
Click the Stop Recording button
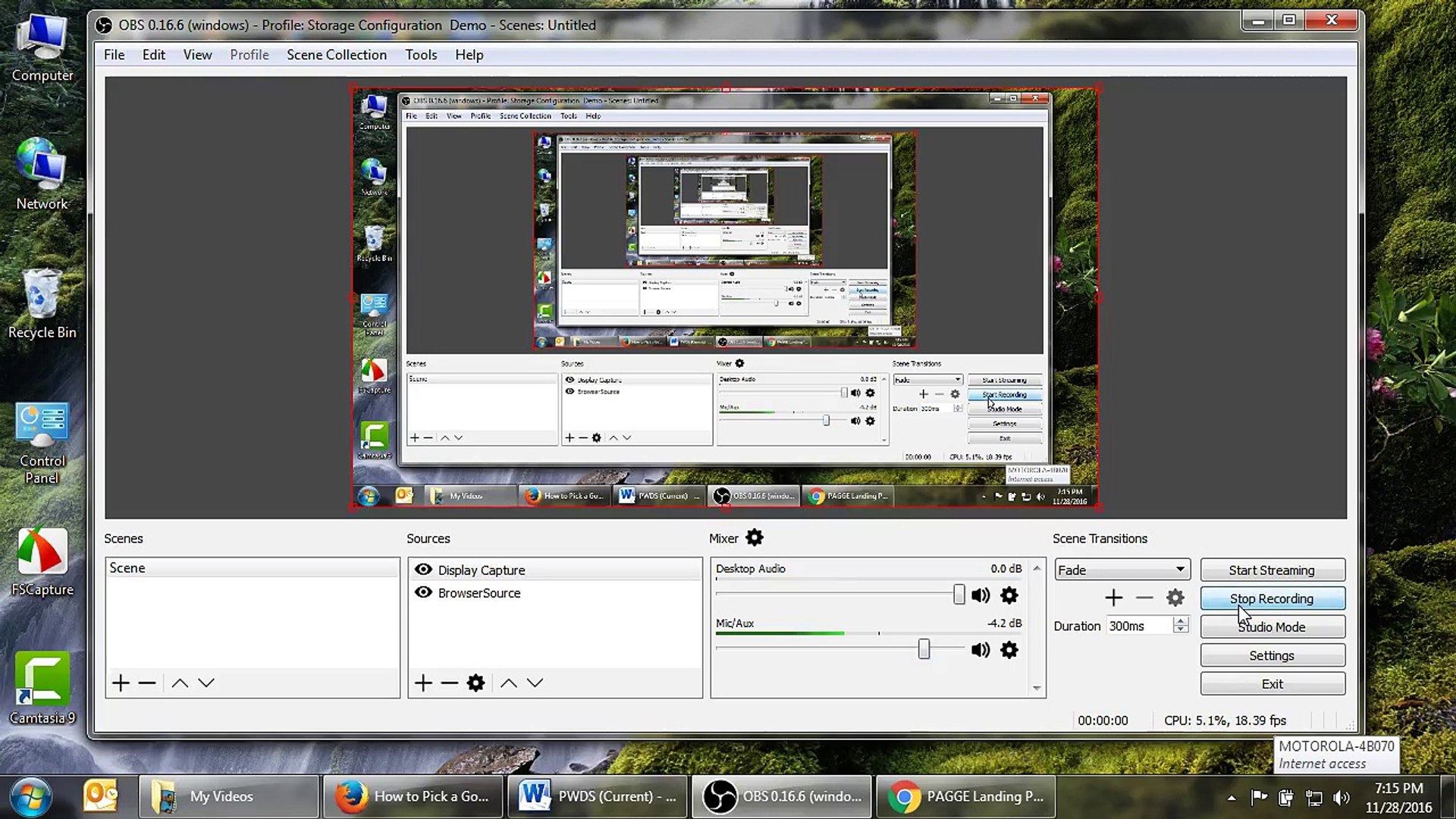(x=1272, y=598)
